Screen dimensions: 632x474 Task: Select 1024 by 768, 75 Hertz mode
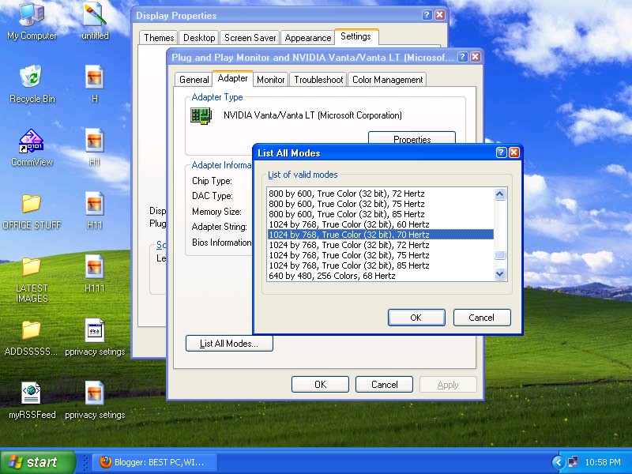(381, 255)
